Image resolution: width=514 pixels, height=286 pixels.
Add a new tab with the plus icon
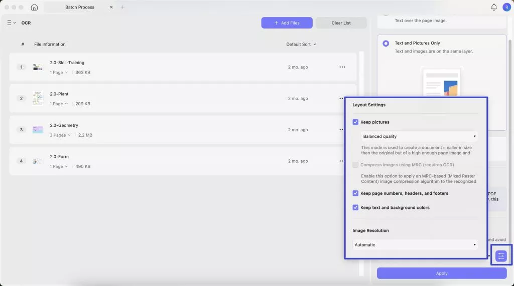pyautogui.click(x=122, y=7)
